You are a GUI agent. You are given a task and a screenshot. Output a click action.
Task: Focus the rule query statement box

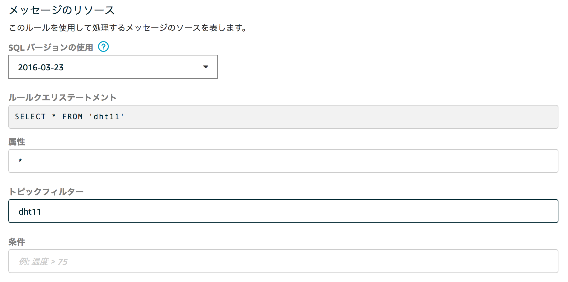click(283, 117)
